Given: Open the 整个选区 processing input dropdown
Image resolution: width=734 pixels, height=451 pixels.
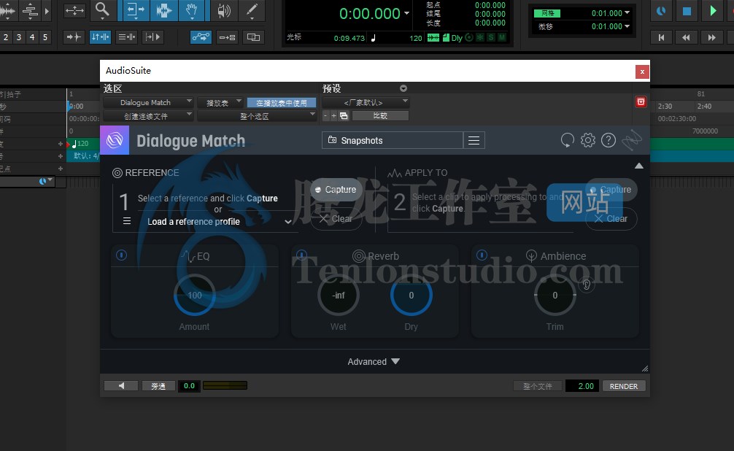Looking at the screenshot, I should (x=257, y=116).
